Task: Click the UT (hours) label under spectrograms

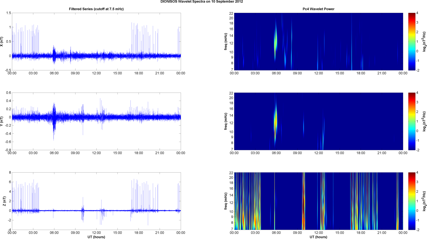Action: 318,237
